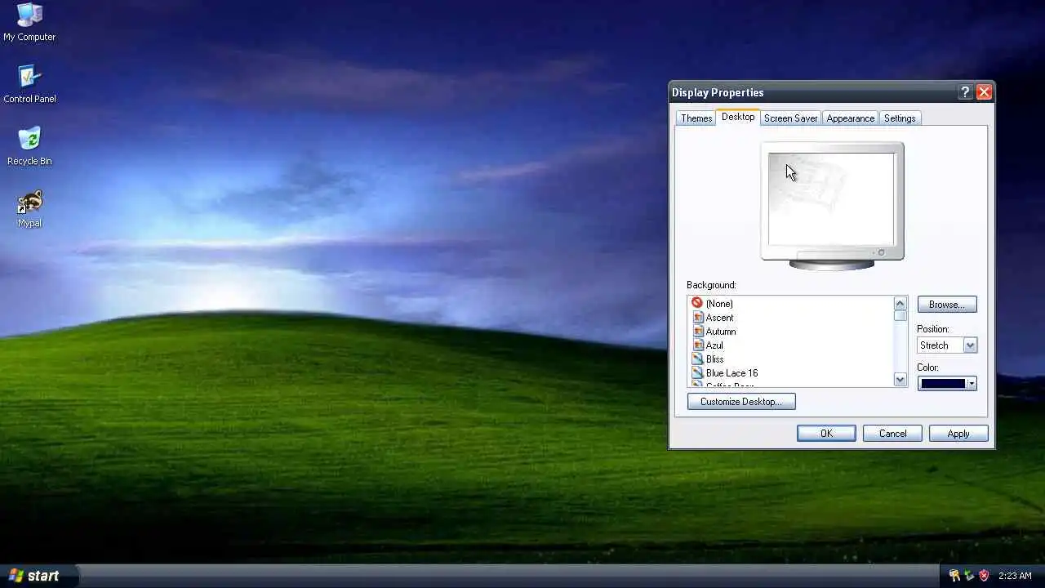Click the Blue Lace 16 file icon
Viewport: 1045px width, 588px height.
click(698, 372)
